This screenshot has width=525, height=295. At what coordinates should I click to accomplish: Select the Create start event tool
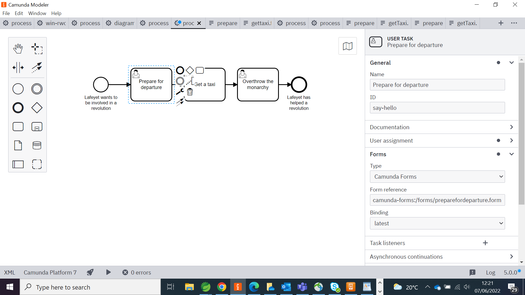tap(17, 89)
